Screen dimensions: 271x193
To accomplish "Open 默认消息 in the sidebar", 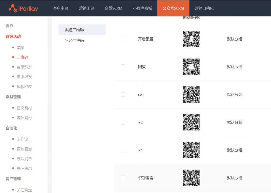I will pyautogui.click(x=24, y=159).
